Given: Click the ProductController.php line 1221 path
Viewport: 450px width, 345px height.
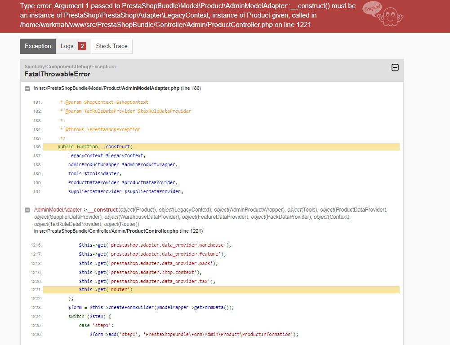Looking at the screenshot, I should click(118, 231).
